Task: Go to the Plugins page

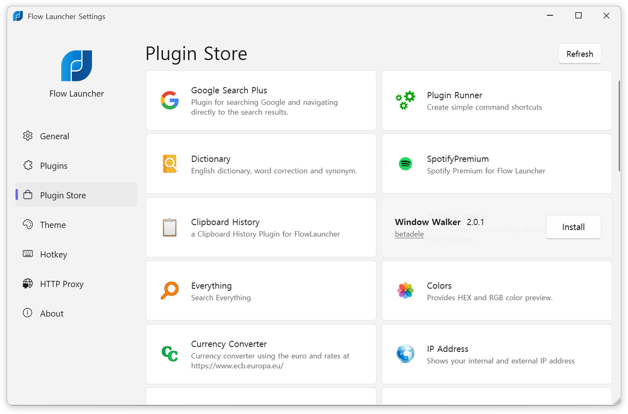Action: pyautogui.click(x=76, y=165)
